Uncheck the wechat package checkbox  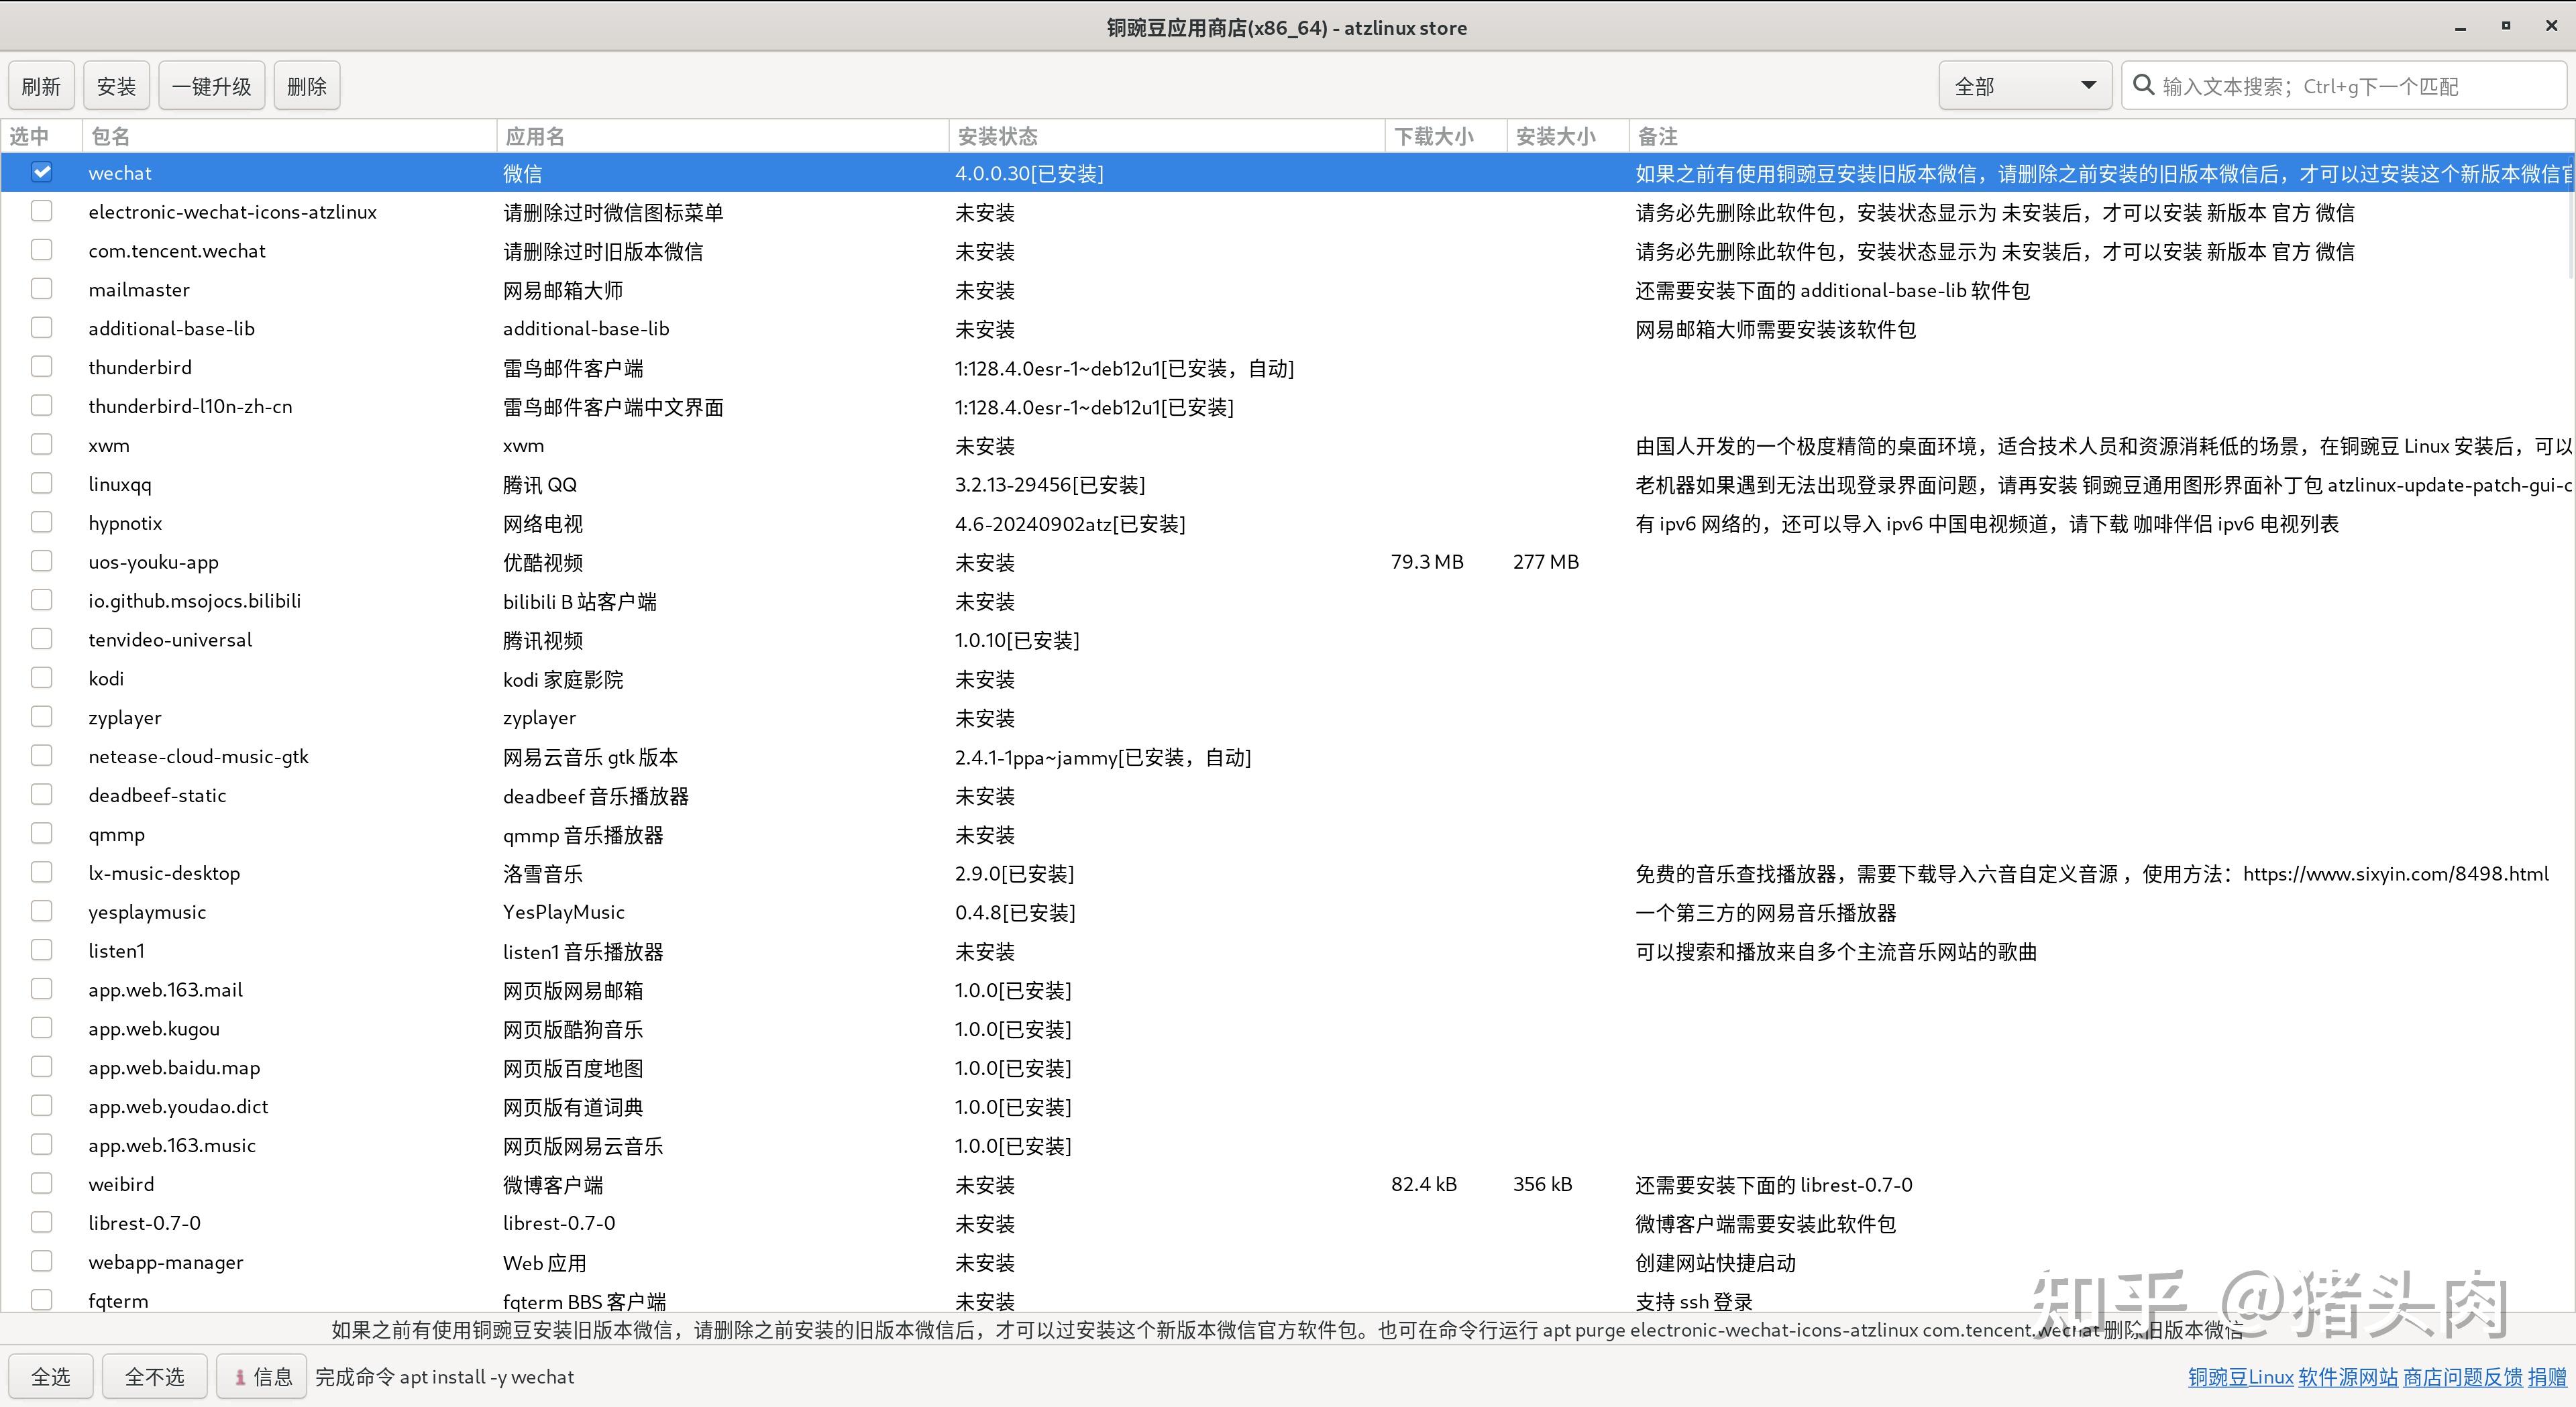41,172
